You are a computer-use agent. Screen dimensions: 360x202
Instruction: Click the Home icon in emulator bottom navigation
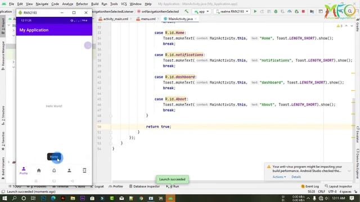click(x=39, y=171)
